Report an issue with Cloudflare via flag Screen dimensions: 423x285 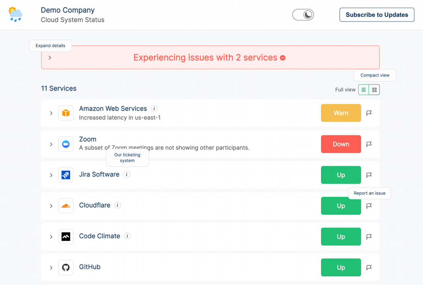pyautogui.click(x=369, y=206)
